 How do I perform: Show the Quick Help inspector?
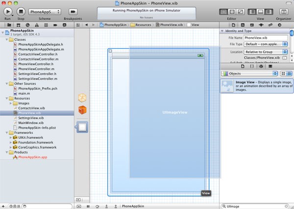point(243,25)
